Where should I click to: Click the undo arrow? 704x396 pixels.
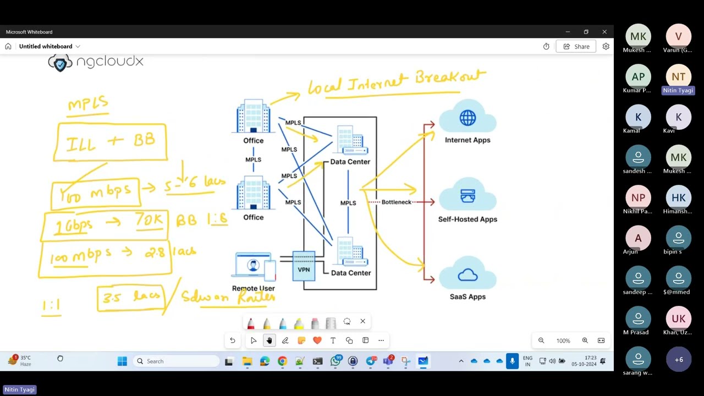(x=233, y=340)
